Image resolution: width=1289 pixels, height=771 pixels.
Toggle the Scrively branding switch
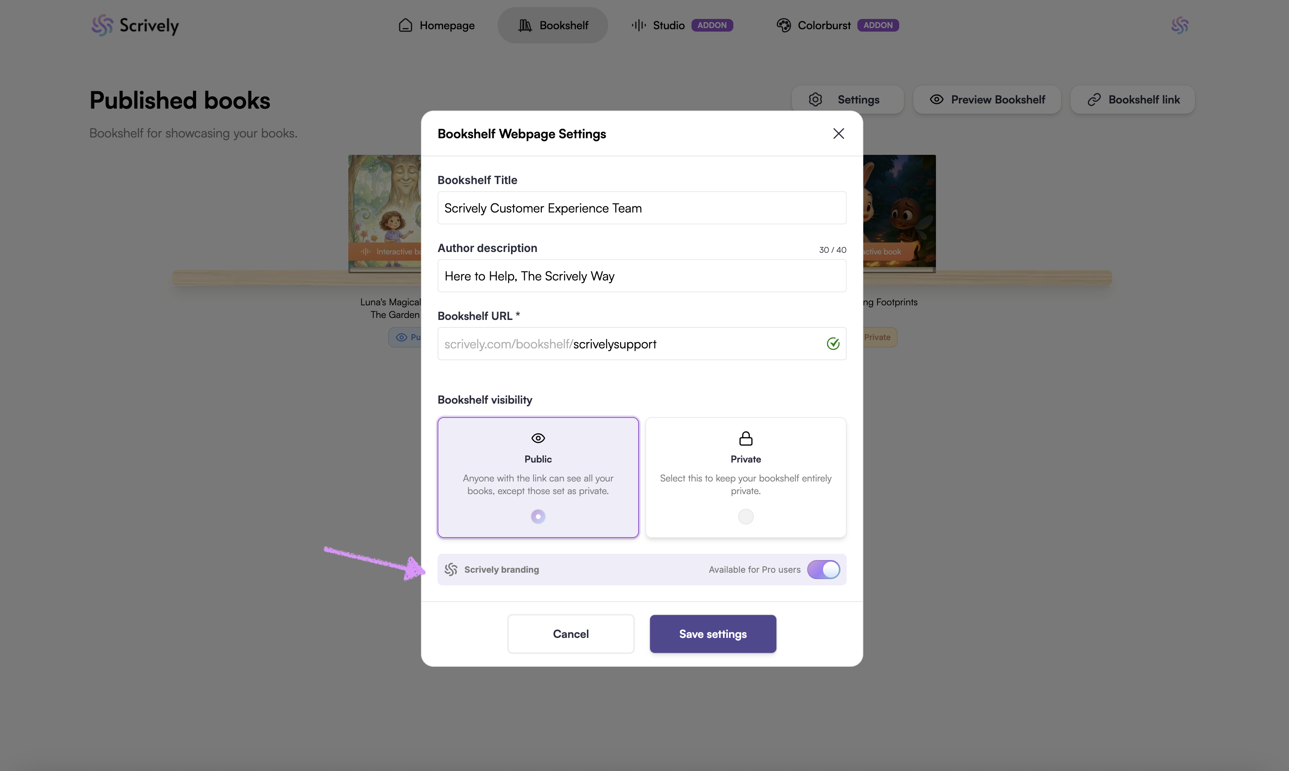[x=823, y=570]
